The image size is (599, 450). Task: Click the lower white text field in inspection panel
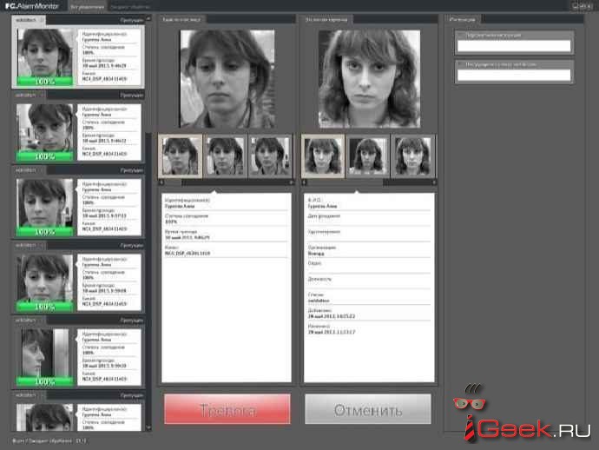[514, 76]
